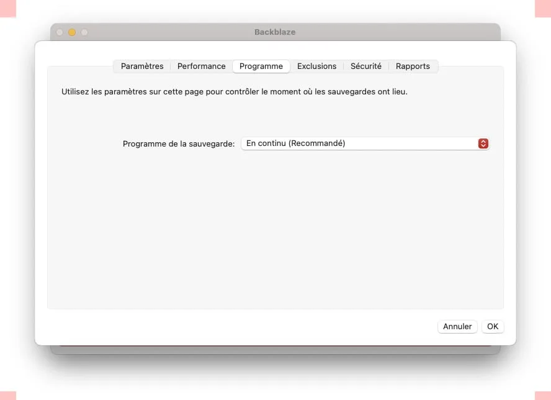
Task: Open the Sécurité tab
Action: (x=365, y=66)
